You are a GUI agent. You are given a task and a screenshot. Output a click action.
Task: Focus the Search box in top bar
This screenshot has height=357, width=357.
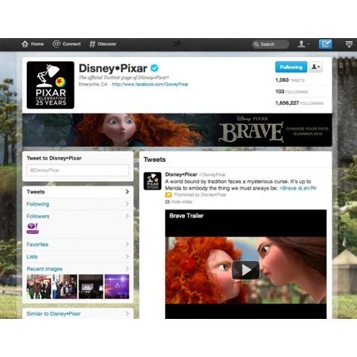click(270, 44)
